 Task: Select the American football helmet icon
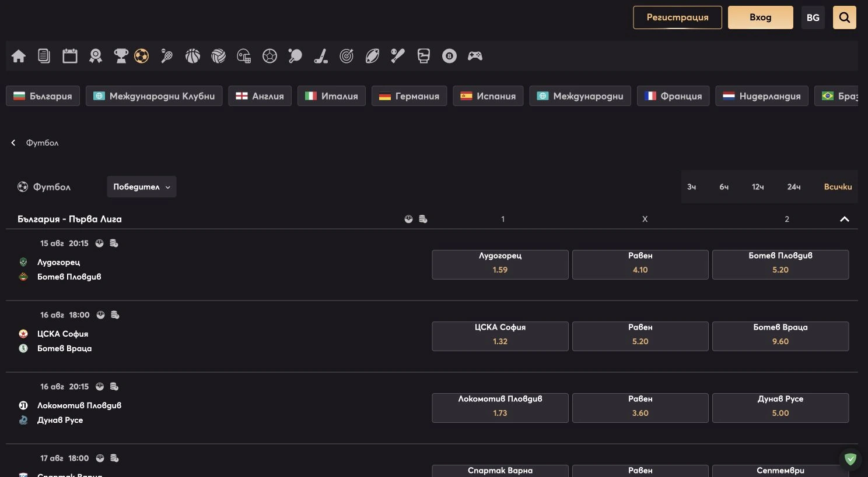click(x=244, y=56)
